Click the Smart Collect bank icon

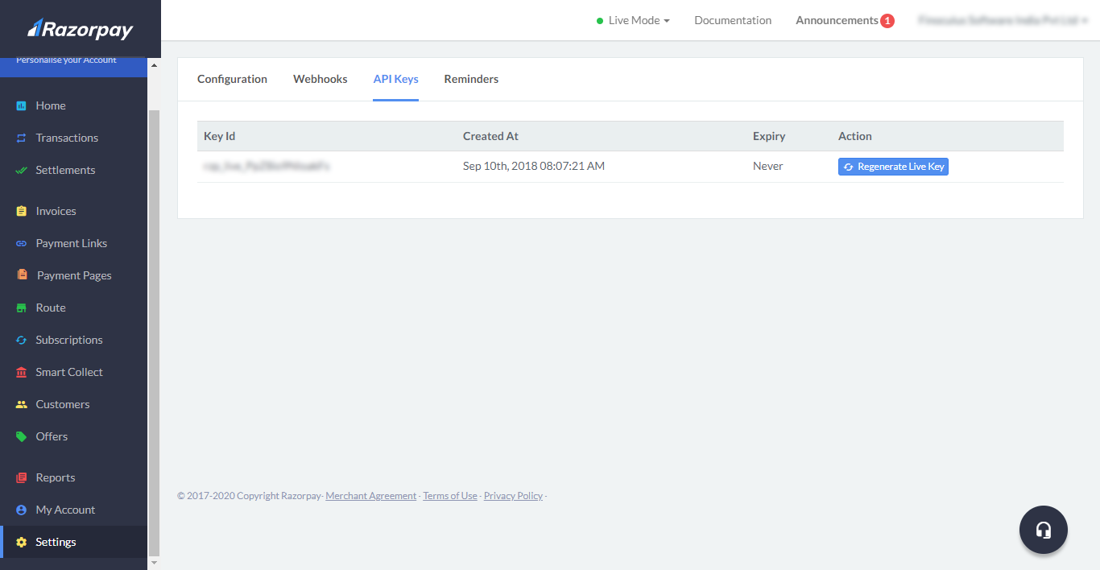(22, 372)
